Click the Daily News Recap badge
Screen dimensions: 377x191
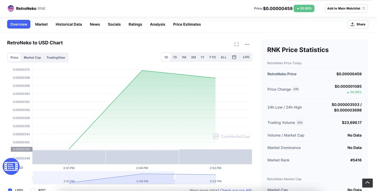[x=11, y=166]
